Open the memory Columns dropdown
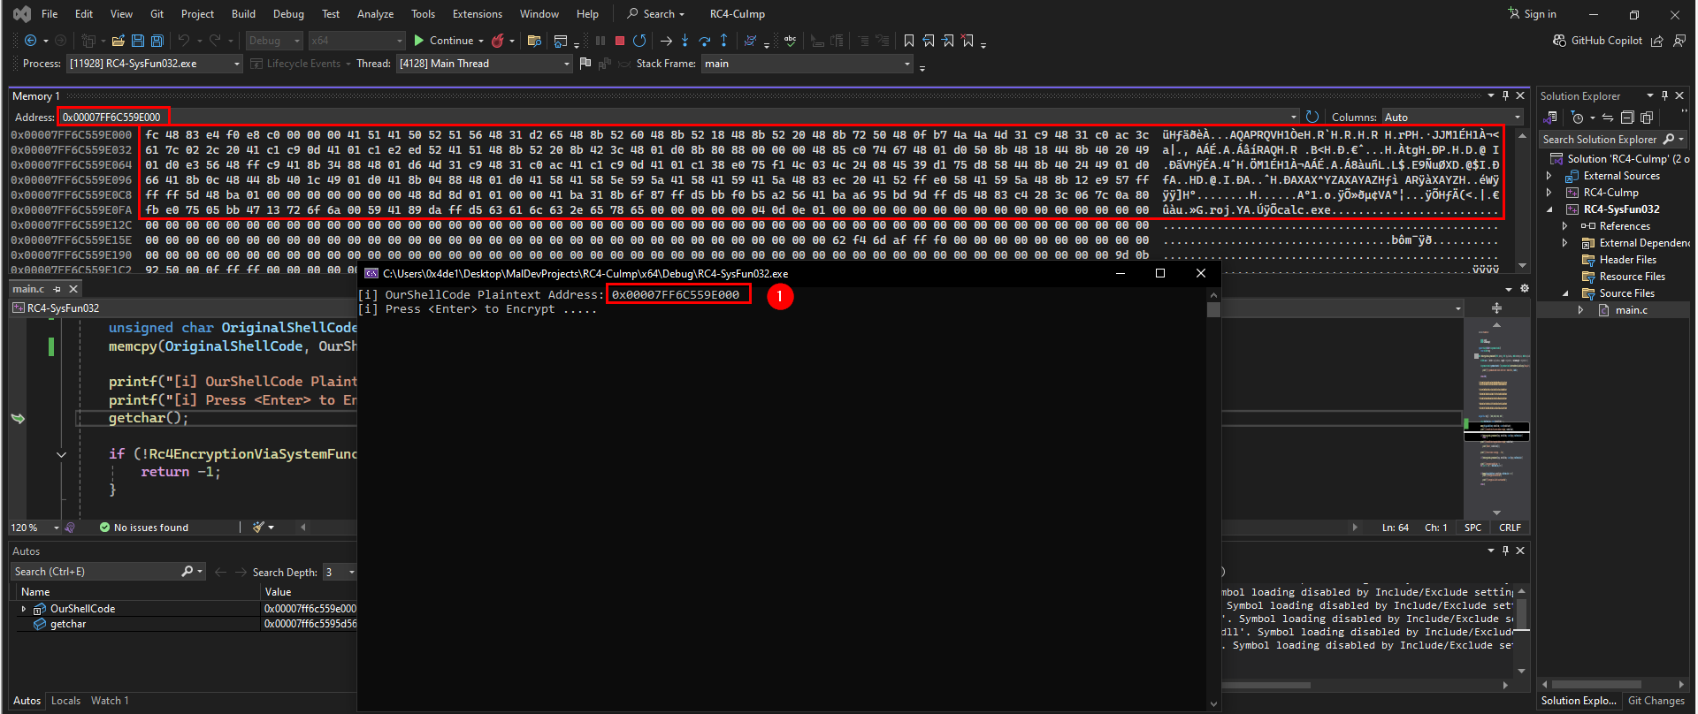 (1453, 117)
